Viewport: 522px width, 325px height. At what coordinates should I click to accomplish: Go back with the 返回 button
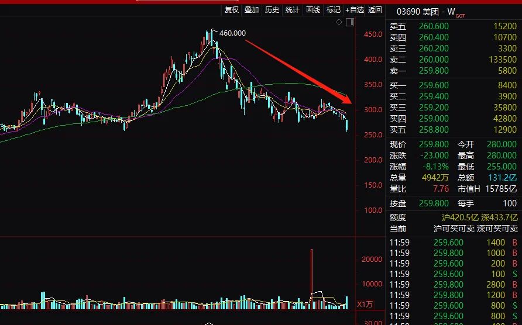point(375,10)
